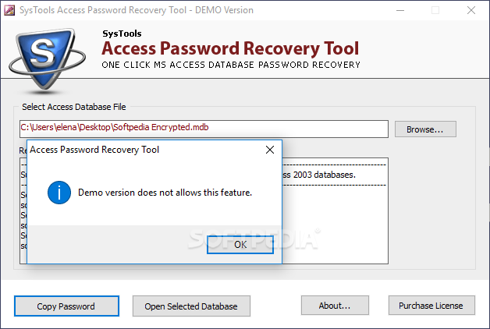The height and width of the screenshot is (329, 490).
Task: Click the "ONE CLICK MS ACCESS DATABASE PASSWORD RECOVERY" tagline
Action: pos(231,65)
